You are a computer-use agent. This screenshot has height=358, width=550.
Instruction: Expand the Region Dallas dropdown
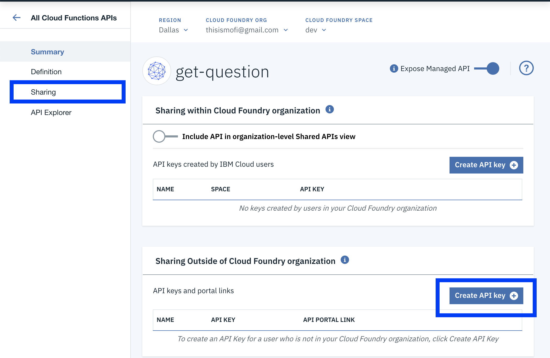173,30
